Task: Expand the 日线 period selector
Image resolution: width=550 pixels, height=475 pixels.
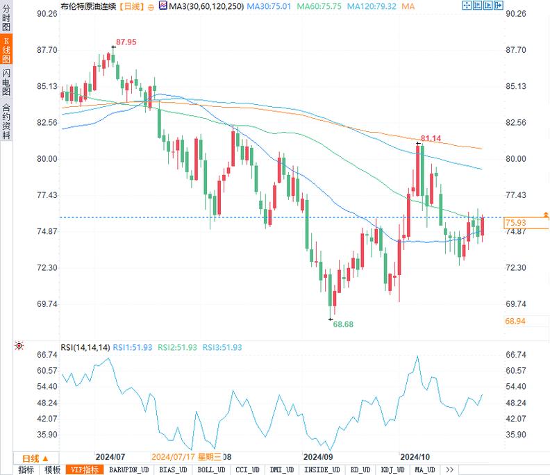Action: coord(35,458)
